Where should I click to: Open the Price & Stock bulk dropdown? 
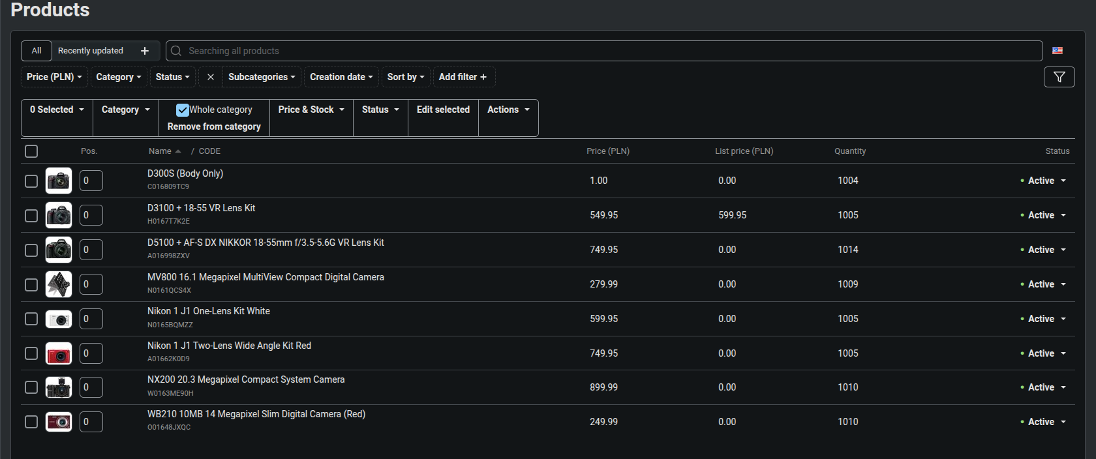point(311,110)
